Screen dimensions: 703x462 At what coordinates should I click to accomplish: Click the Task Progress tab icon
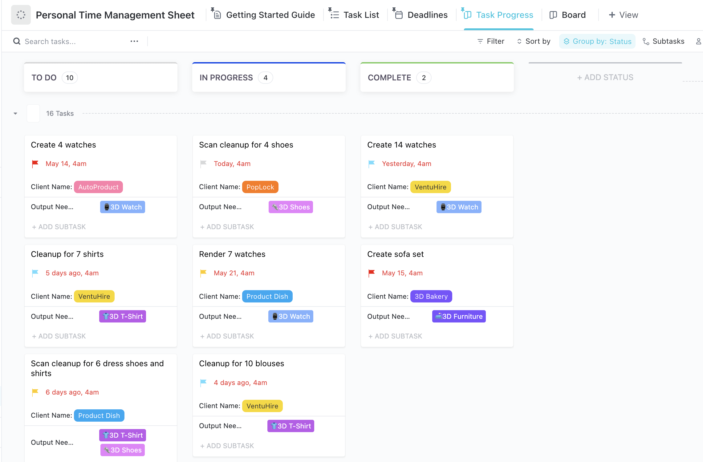point(467,14)
